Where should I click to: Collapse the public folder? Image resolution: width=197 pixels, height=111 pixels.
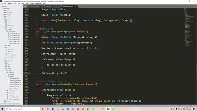pos(3,19)
